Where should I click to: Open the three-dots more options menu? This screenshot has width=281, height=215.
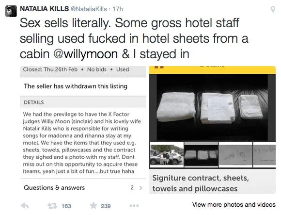click(x=134, y=206)
